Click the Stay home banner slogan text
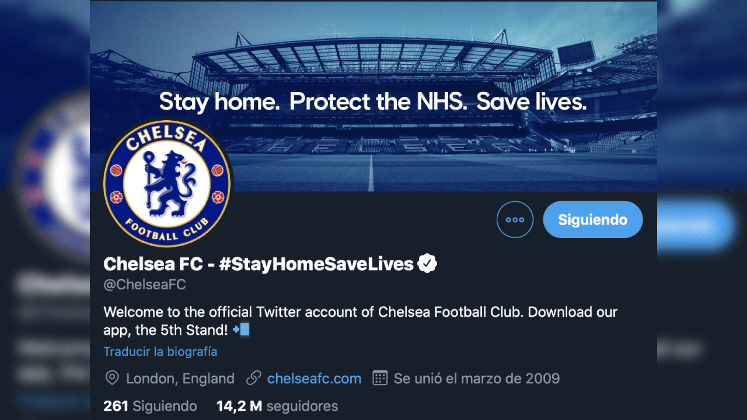This screenshot has height=420, width=747. click(373, 101)
